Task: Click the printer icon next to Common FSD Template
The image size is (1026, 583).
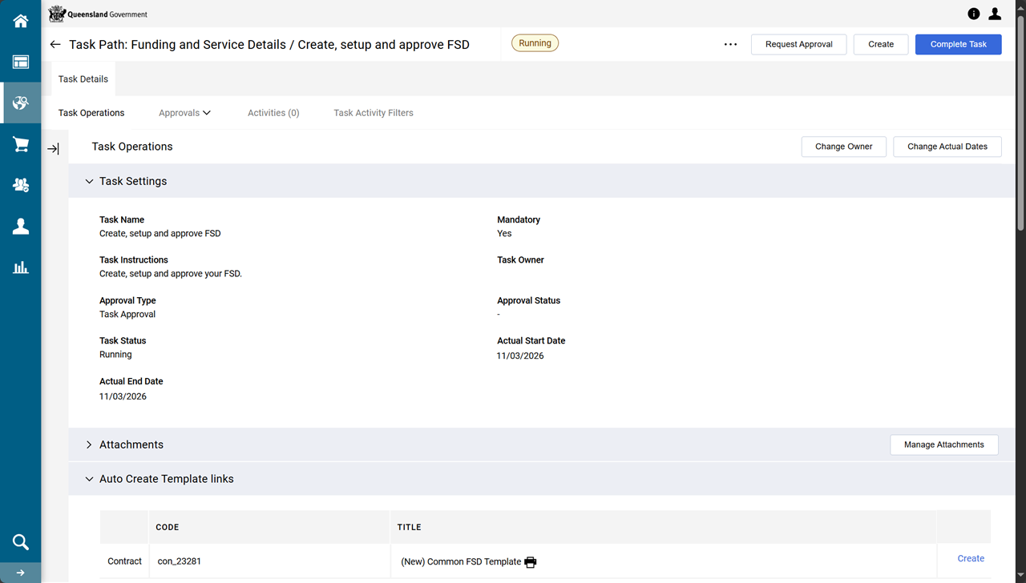Action: pos(531,562)
